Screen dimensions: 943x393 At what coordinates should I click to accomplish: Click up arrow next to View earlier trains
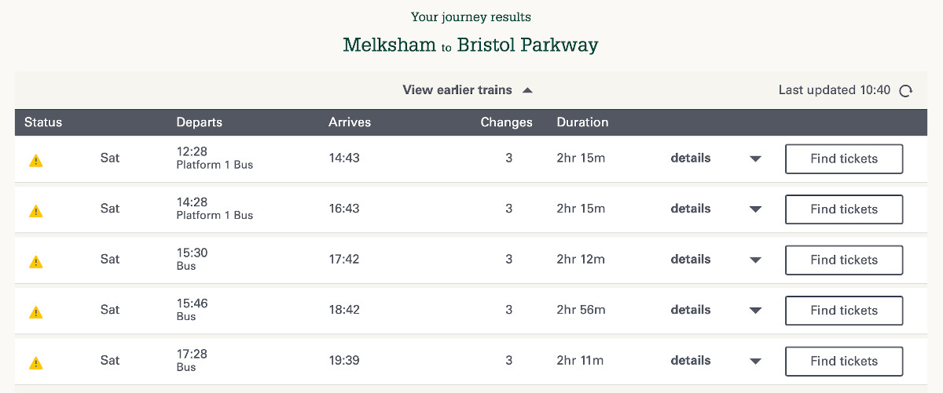click(x=528, y=90)
